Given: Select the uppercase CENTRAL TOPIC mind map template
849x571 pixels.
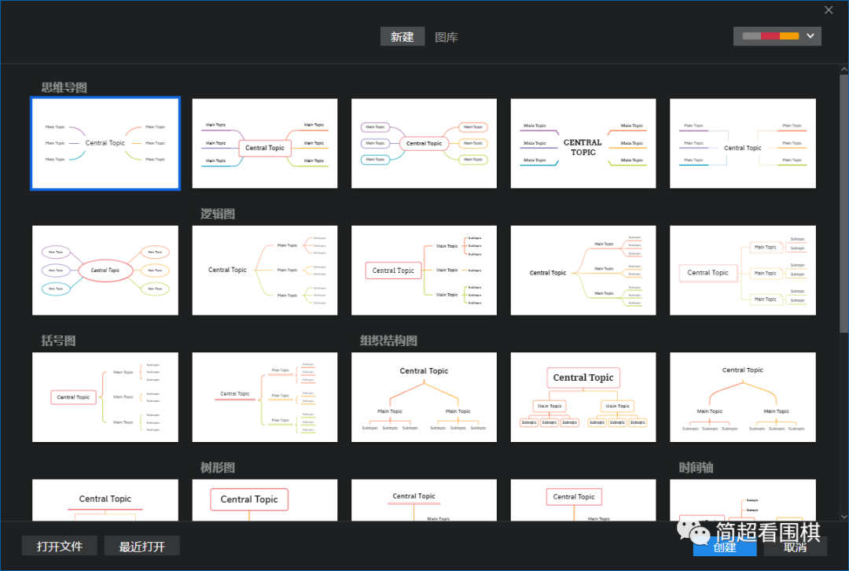Looking at the screenshot, I should (x=583, y=144).
